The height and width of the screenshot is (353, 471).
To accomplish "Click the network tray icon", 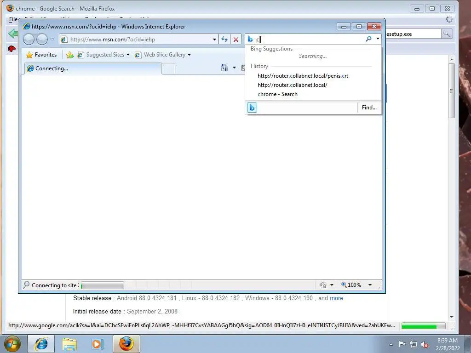I will click(414, 345).
